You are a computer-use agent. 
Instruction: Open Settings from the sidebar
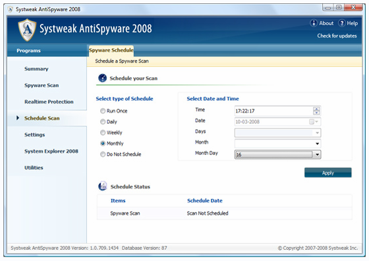tap(34, 134)
